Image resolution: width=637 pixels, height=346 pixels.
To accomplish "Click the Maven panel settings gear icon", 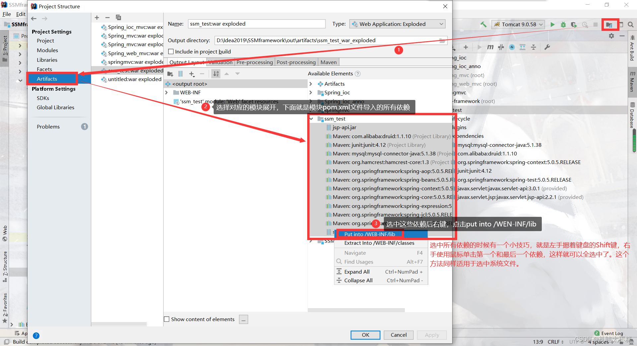I will click(611, 36).
